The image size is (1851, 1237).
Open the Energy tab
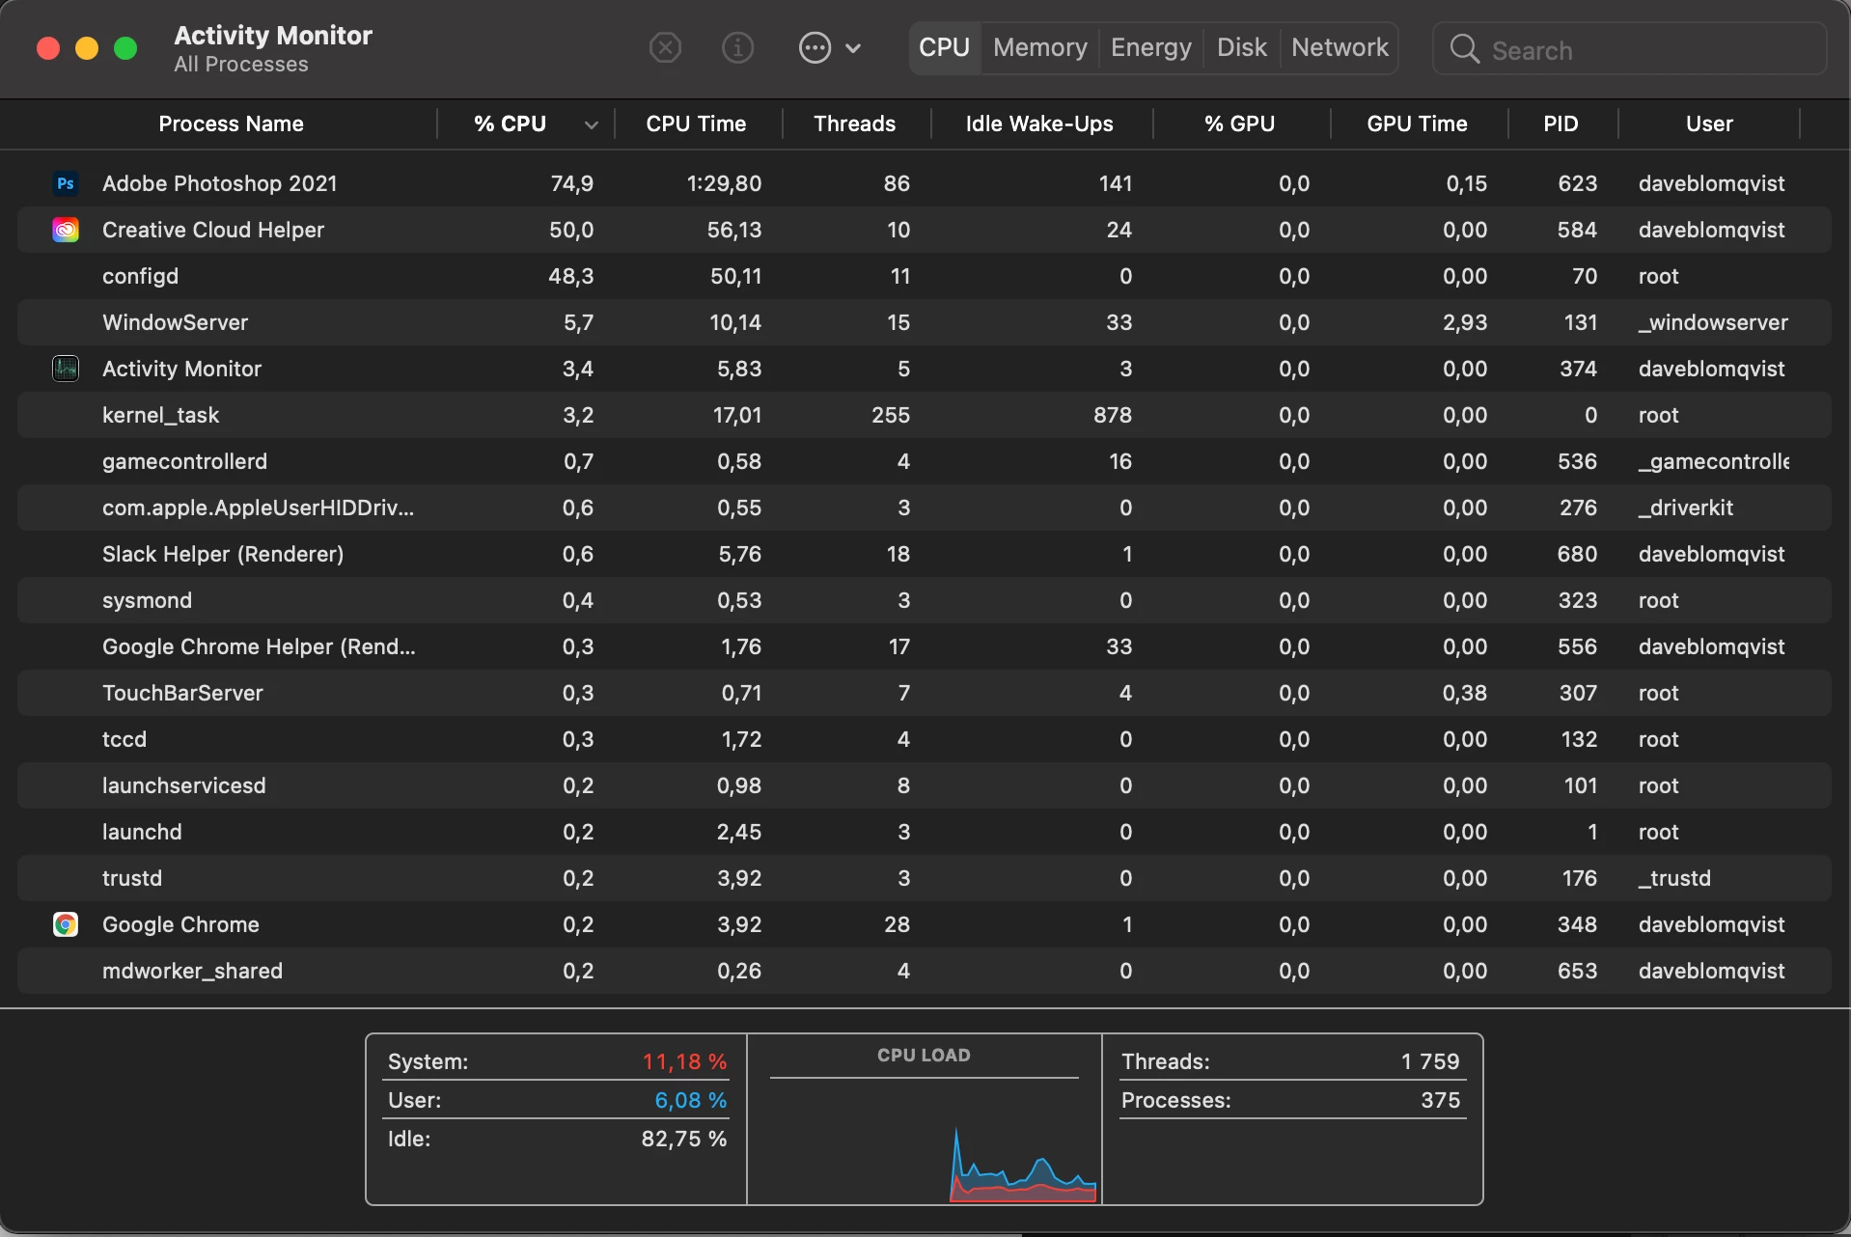[x=1150, y=47]
